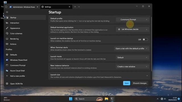Click the Interaction sidebar icon

pos(7,23)
